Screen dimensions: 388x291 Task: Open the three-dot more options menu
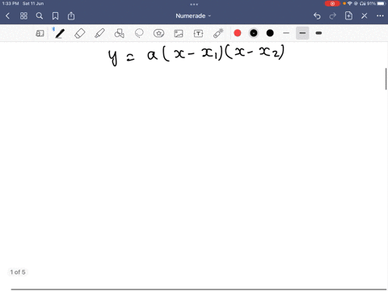click(x=380, y=16)
